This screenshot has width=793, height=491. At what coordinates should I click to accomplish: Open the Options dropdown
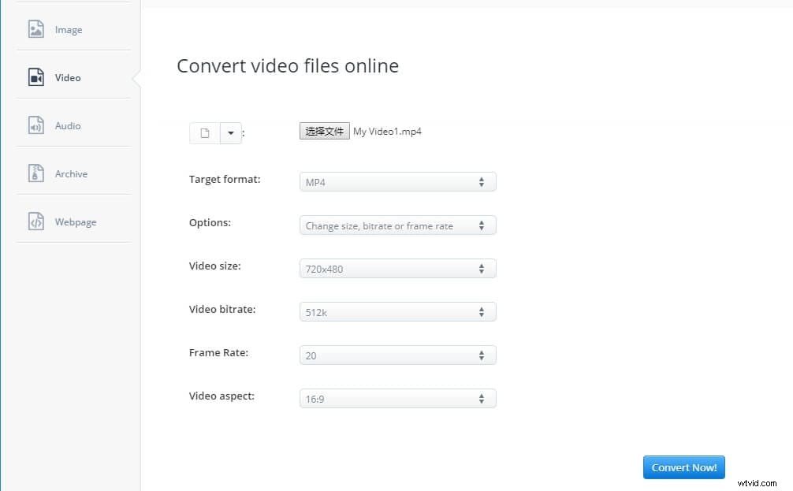pos(396,225)
